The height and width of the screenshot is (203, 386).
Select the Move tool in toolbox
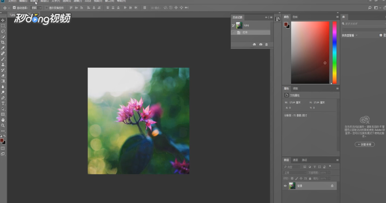point(3,20)
